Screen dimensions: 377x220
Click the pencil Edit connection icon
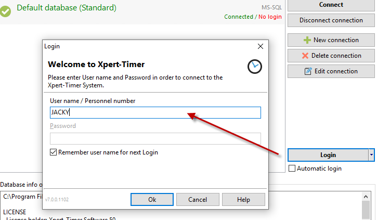[x=308, y=71]
